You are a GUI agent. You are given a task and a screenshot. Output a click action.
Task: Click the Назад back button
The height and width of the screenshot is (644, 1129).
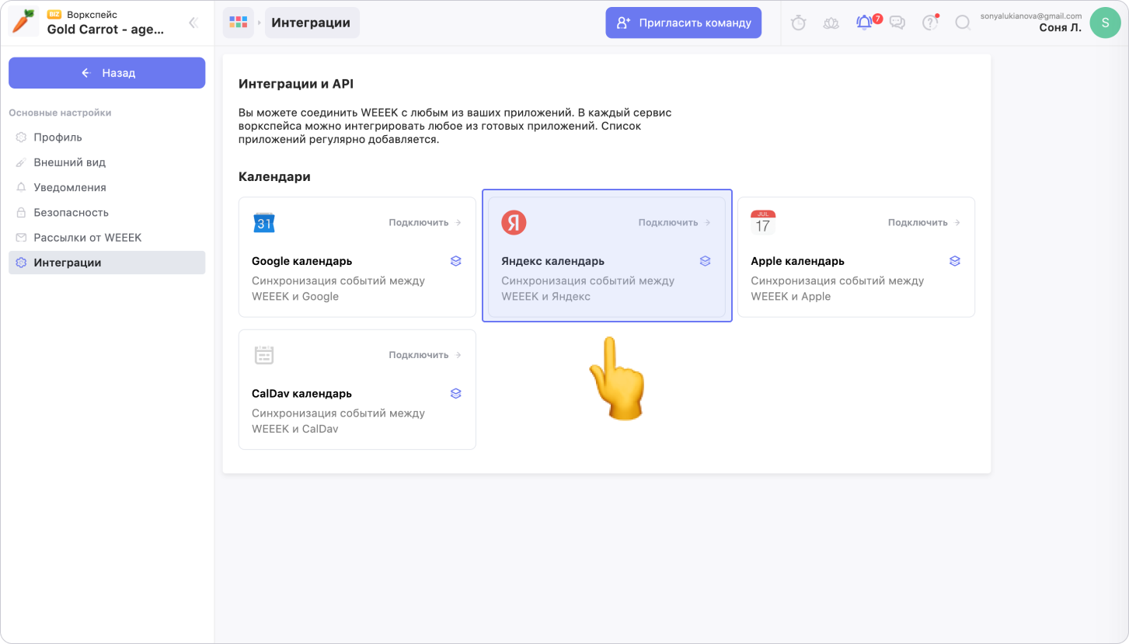[x=107, y=73]
